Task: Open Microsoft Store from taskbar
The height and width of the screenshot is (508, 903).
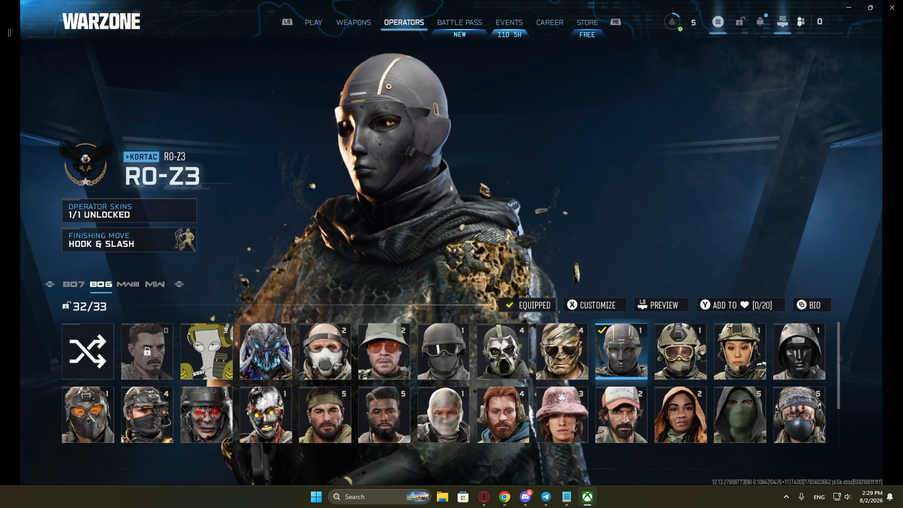Action: click(463, 497)
